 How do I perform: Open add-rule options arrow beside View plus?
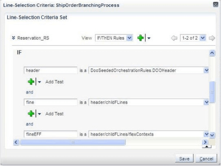tap(149, 38)
